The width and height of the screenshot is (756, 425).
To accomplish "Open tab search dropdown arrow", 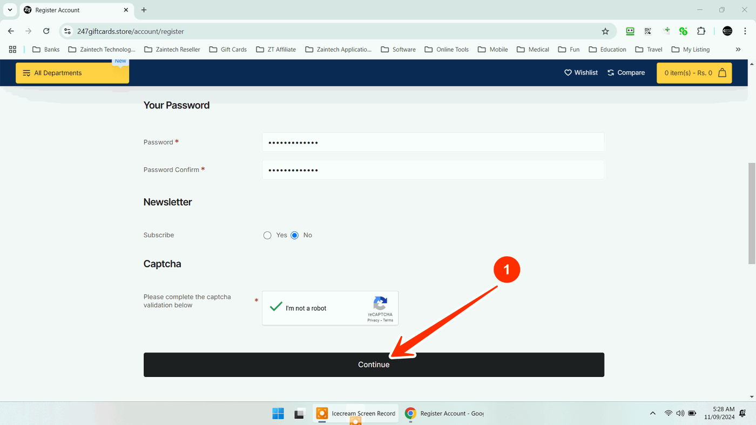I will click(x=10, y=10).
